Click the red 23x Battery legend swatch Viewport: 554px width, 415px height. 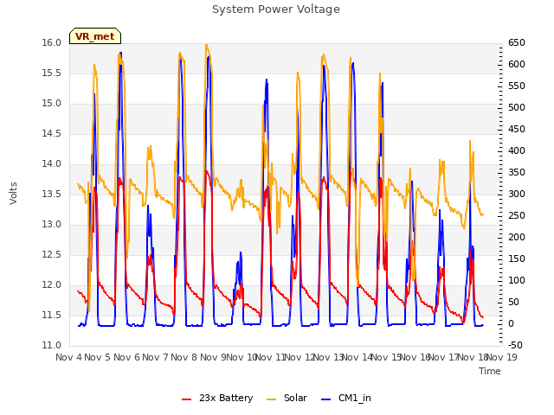tap(187, 399)
